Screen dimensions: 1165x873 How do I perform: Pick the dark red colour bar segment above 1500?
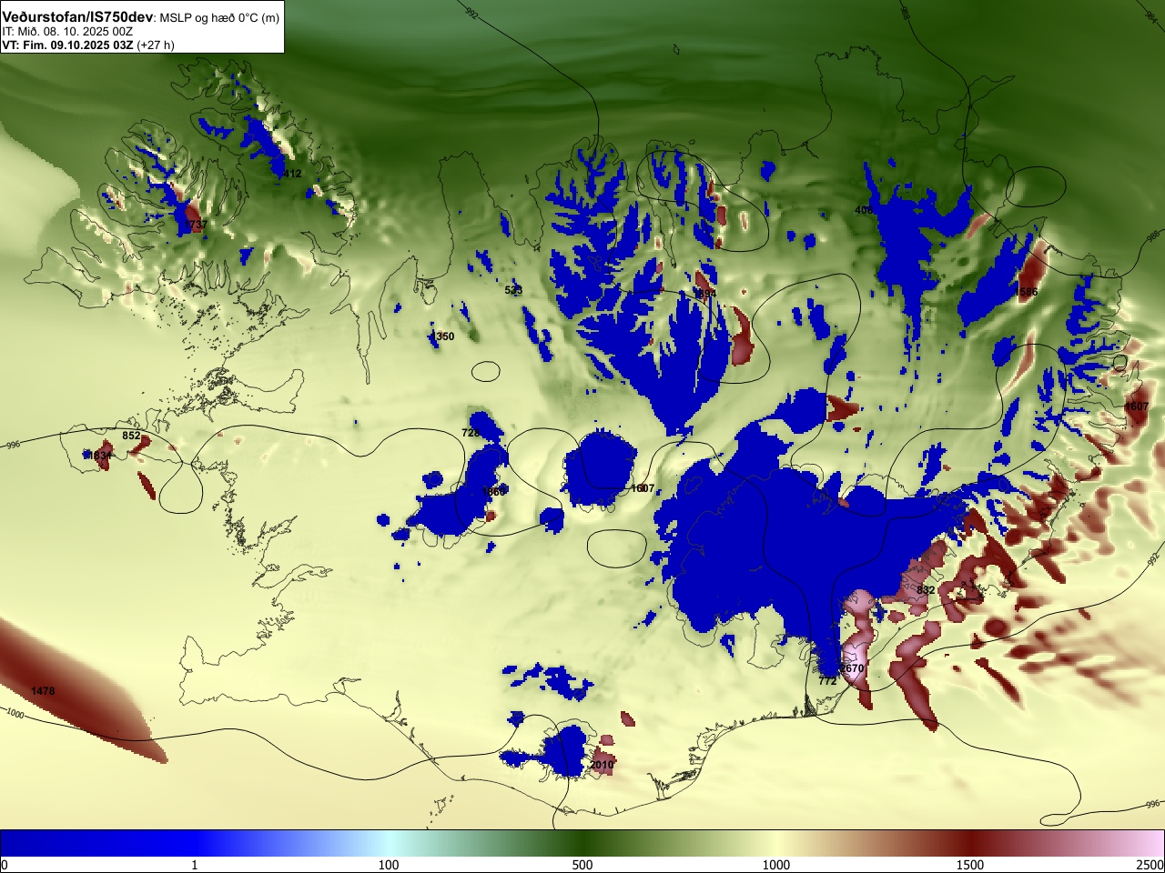tap(970, 843)
